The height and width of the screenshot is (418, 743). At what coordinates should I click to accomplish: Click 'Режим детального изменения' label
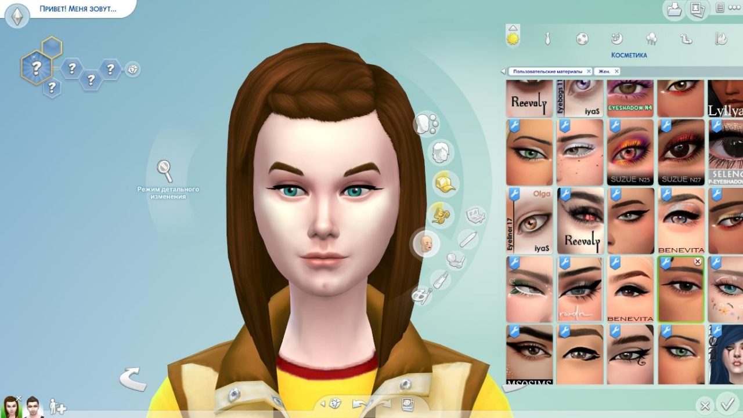(x=168, y=193)
